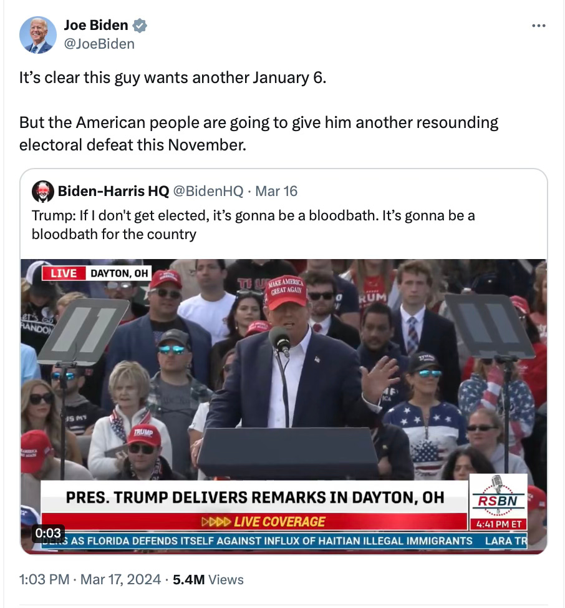Open the @JoeBiden handle link
565x608 pixels.
click(x=99, y=44)
